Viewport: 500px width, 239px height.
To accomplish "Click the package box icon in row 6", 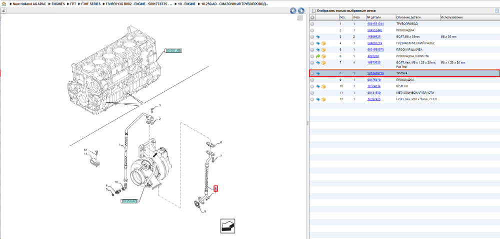I will pyautogui.click(x=323, y=56).
